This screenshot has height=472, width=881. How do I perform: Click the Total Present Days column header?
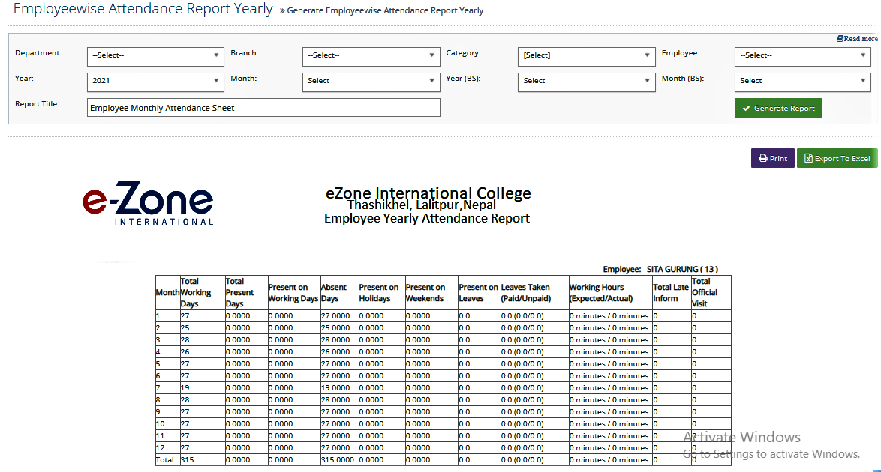[x=246, y=292]
